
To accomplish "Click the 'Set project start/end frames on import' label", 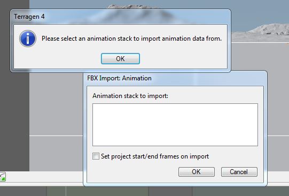I will point(155,156).
